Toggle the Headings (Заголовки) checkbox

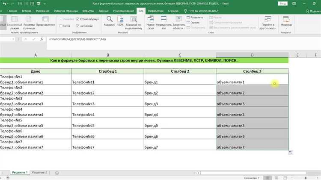[x=77, y=26]
